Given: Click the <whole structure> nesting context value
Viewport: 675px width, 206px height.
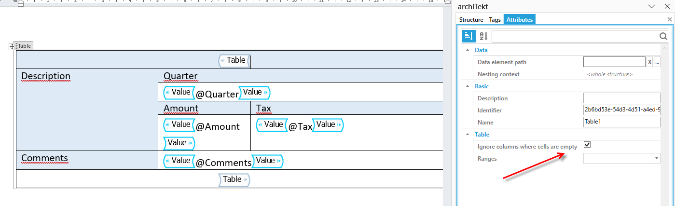Looking at the screenshot, I should pyautogui.click(x=610, y=74).
